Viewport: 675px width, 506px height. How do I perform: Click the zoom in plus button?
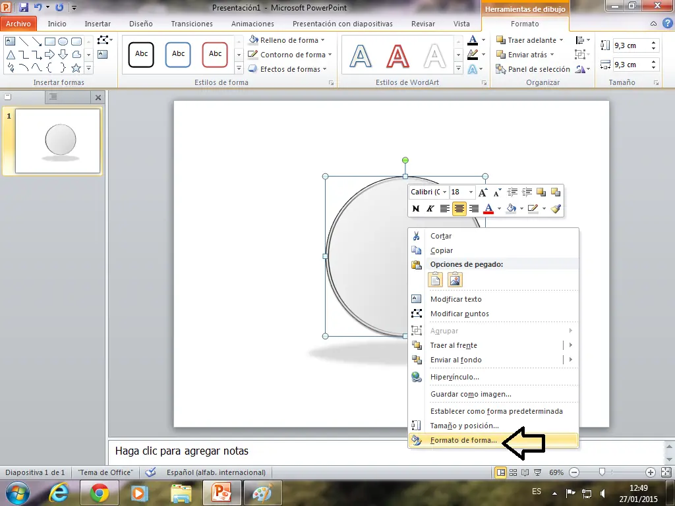click(x=651, y=472)
